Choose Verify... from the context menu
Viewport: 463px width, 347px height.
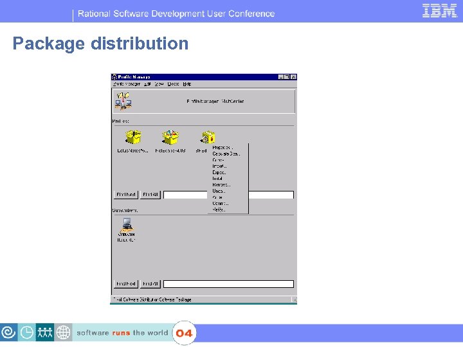click(x=219, y=209)
